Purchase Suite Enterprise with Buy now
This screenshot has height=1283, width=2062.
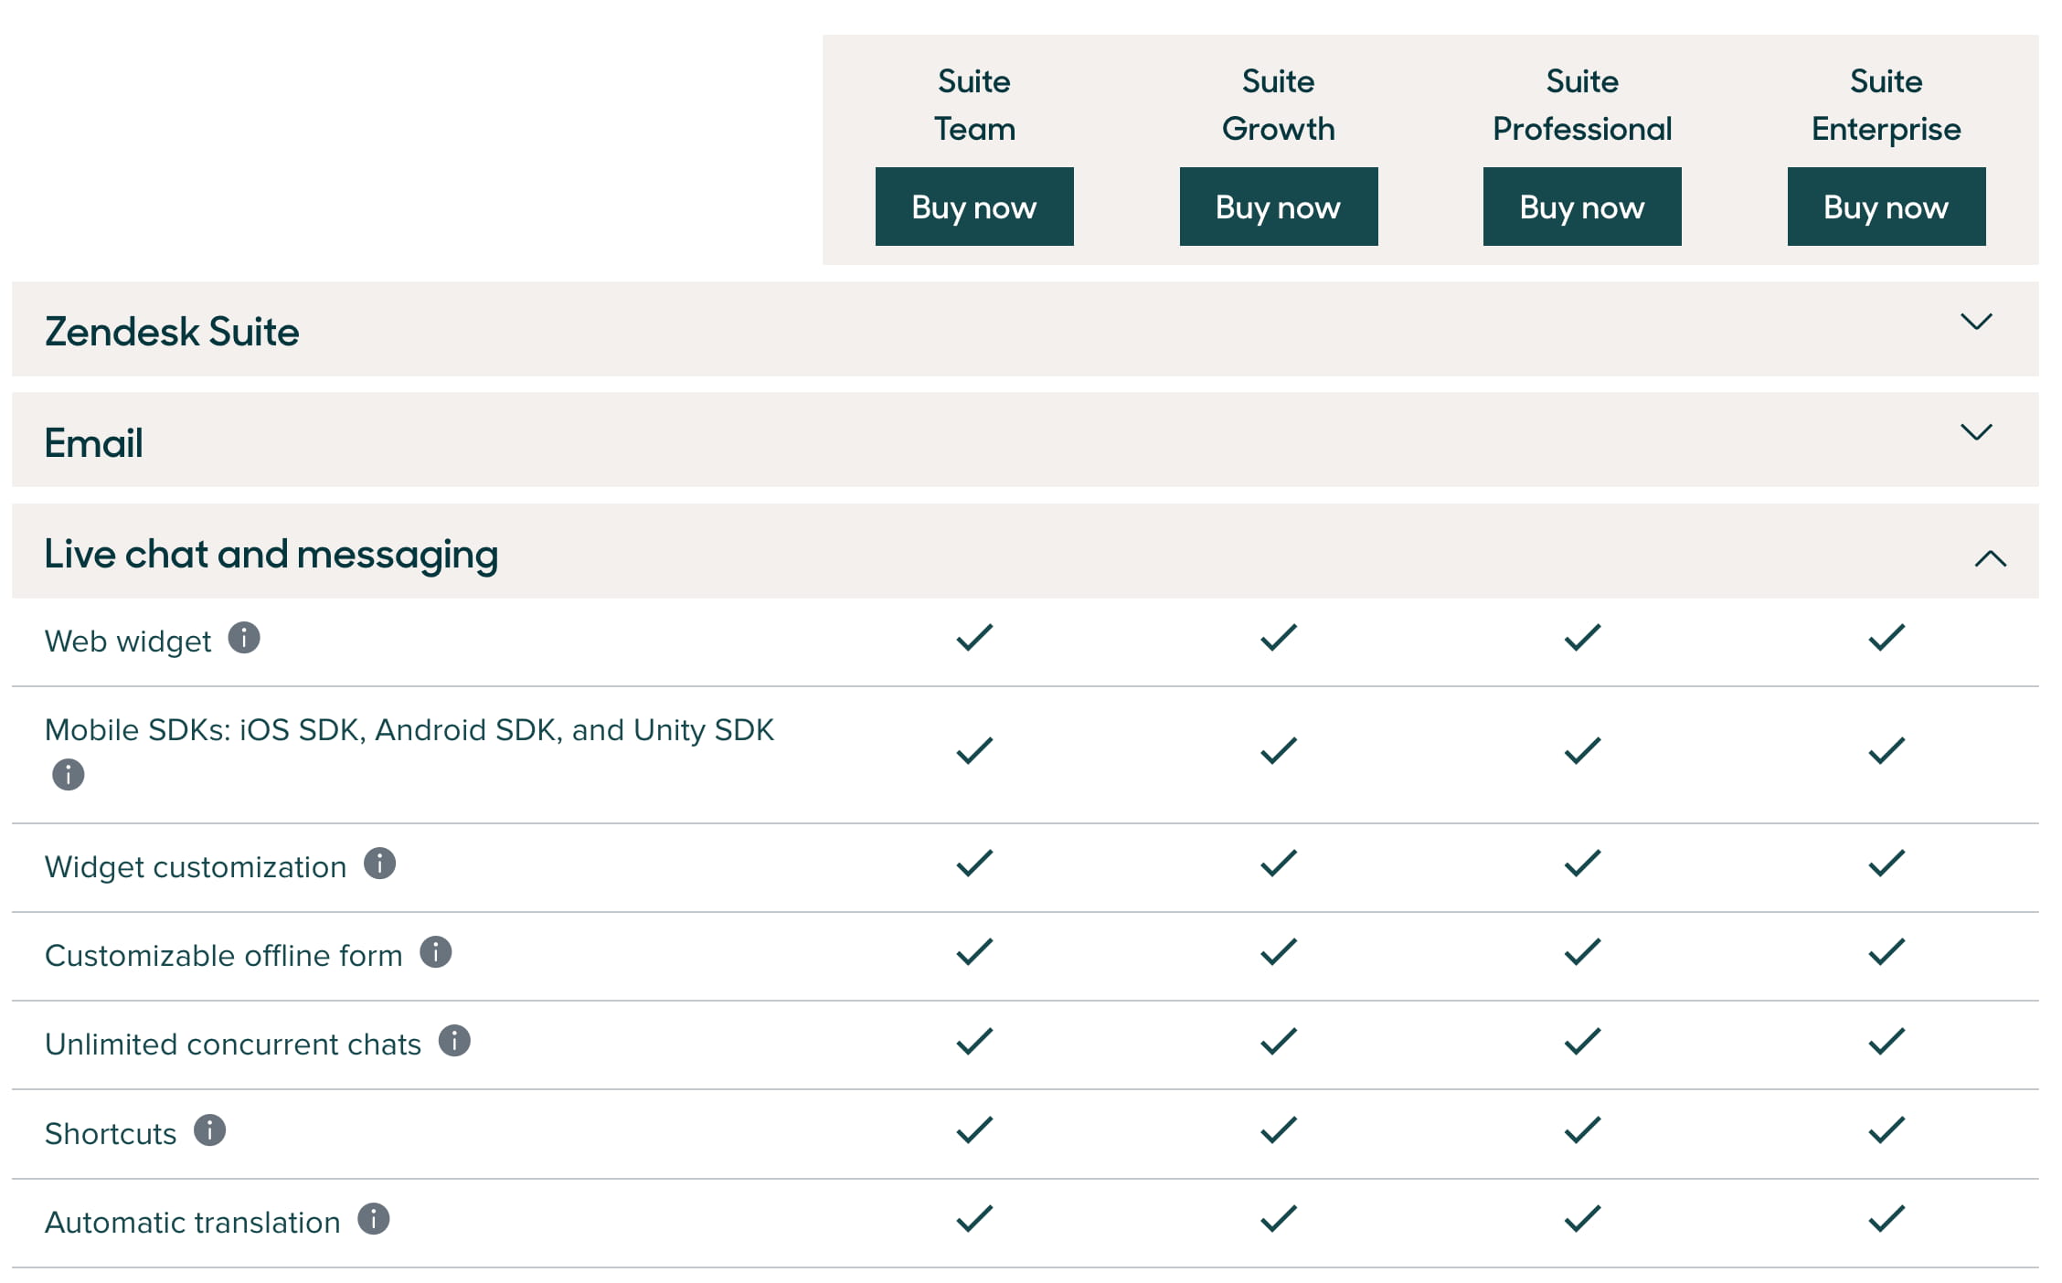(x=1886, y=207)
